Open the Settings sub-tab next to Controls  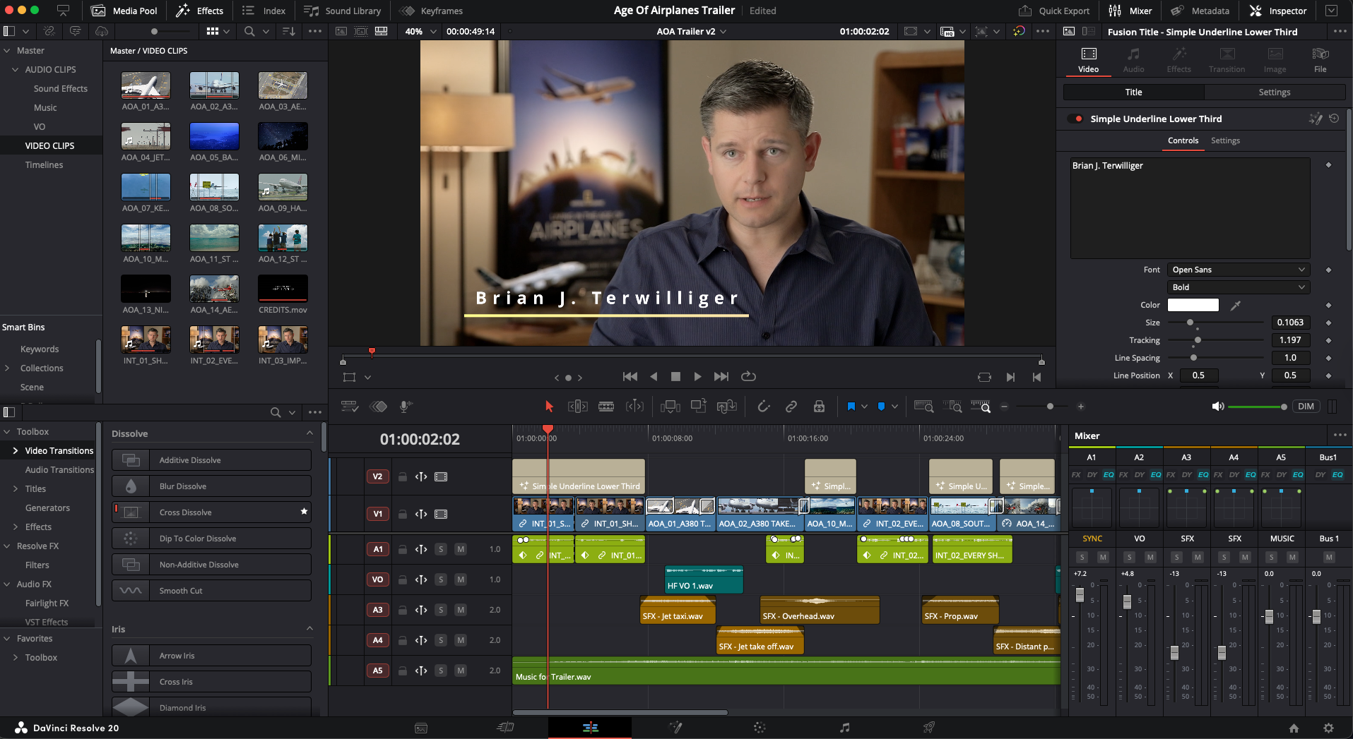click(x=1225, y=140)
